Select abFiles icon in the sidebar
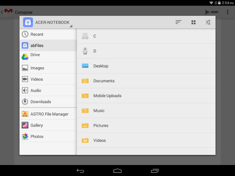This screenshot has height=176, width=235. 25,45
